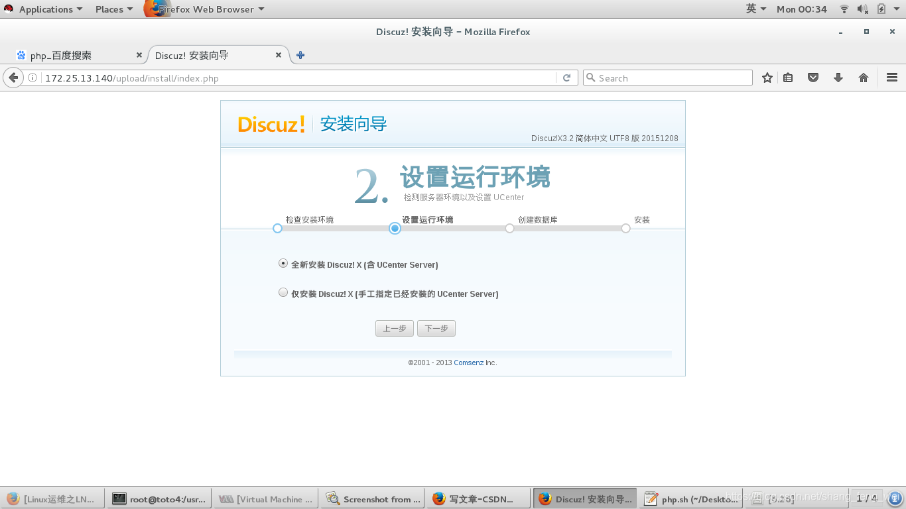Screen dimensions: 906x509
Task: Click the workspace switcher at bottom right
Action: click(866, 498)
